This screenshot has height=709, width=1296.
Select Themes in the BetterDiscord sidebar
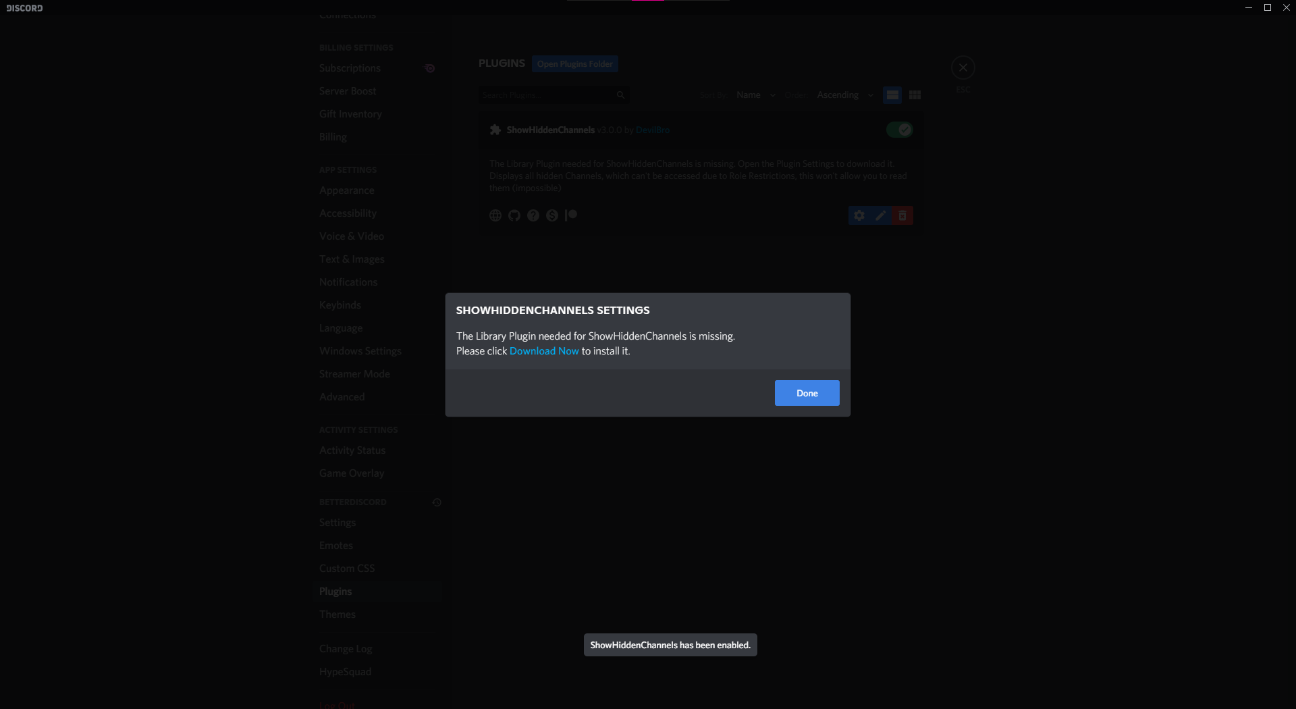pos(337,614)
